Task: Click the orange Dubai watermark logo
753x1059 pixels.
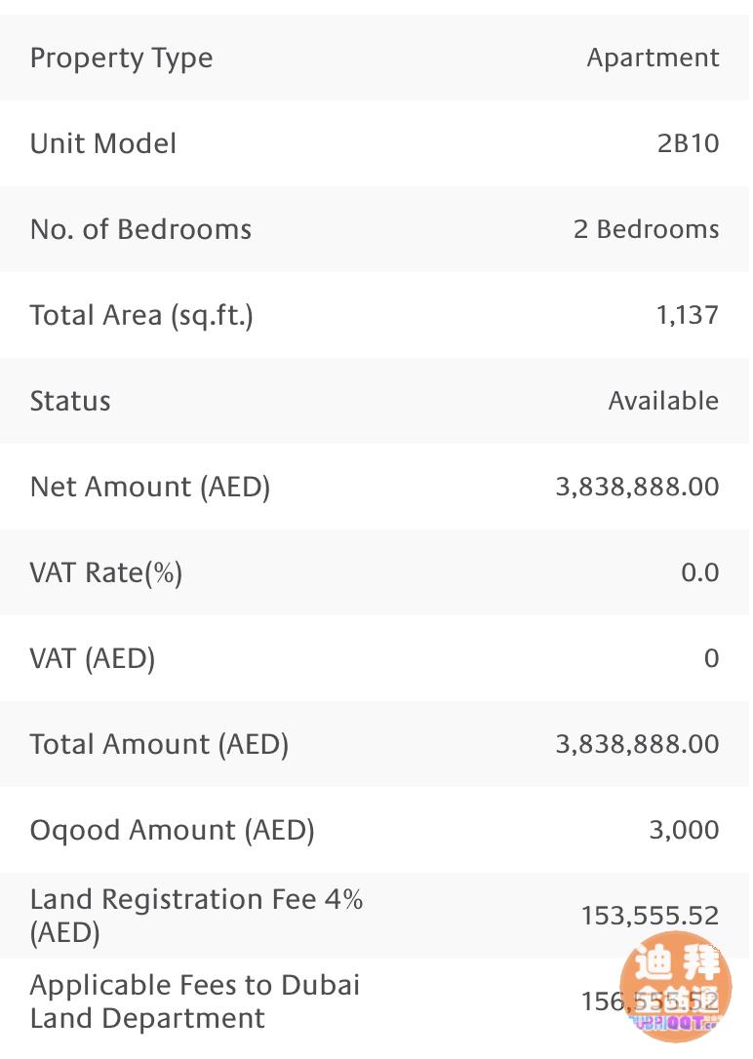Action: (675, 985)
